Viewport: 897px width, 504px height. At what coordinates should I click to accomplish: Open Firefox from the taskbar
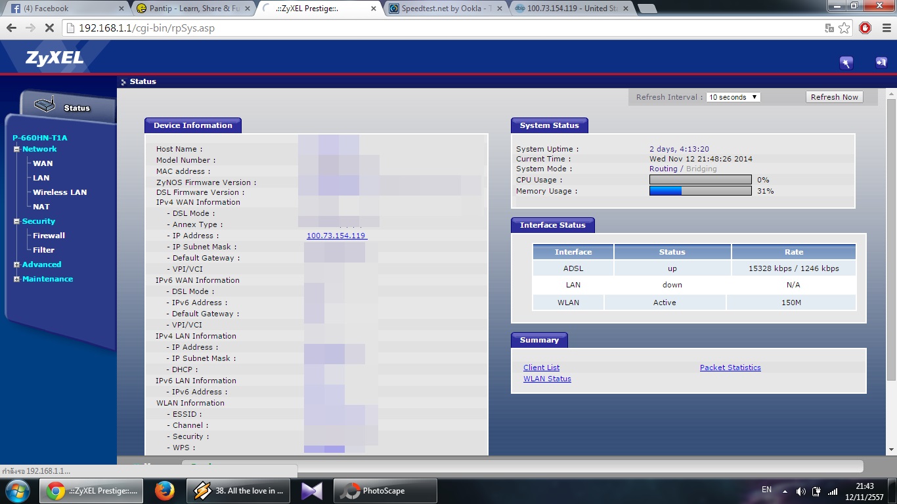click(x=164, y=491)
